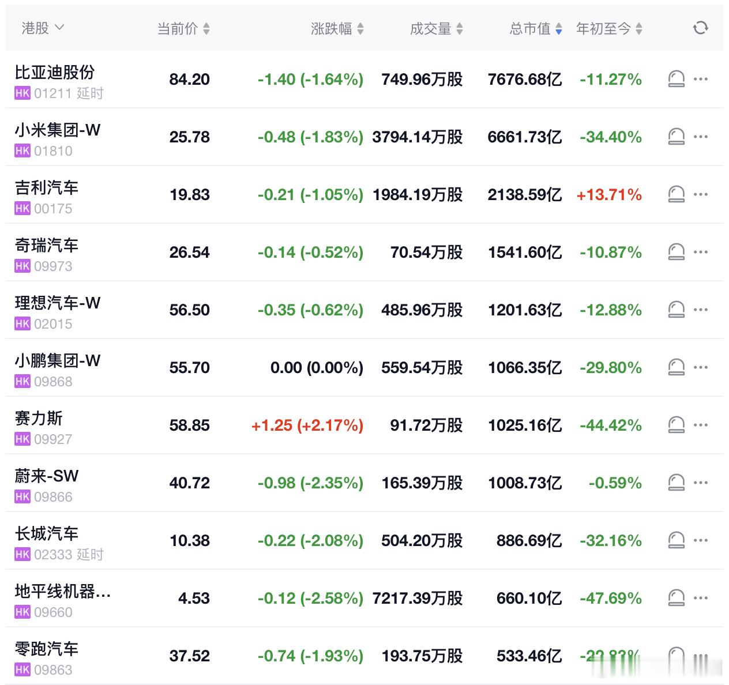Open alert bell for 吉利汽车

tap(676, 194)
